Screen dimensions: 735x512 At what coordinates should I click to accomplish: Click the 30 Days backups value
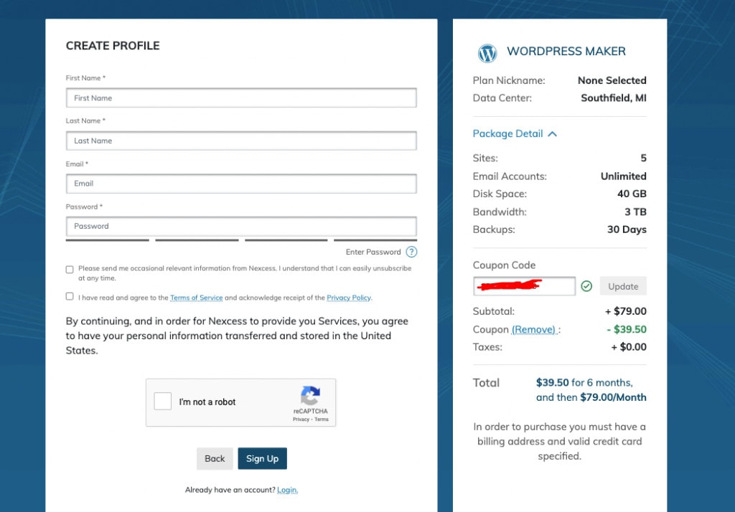(x=627, y=229)
